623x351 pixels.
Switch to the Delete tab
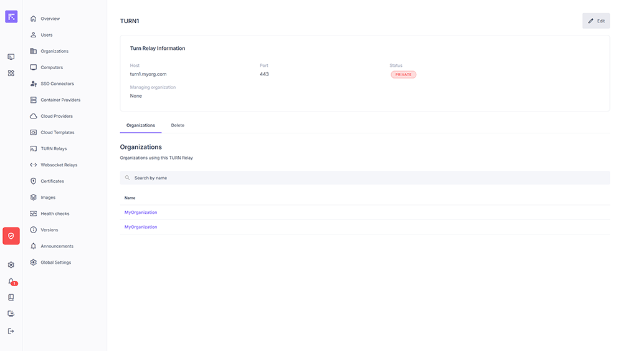click(x=178, y=125)
